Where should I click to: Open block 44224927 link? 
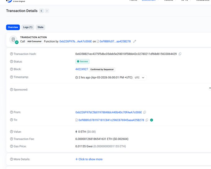(x=82, y=69)
